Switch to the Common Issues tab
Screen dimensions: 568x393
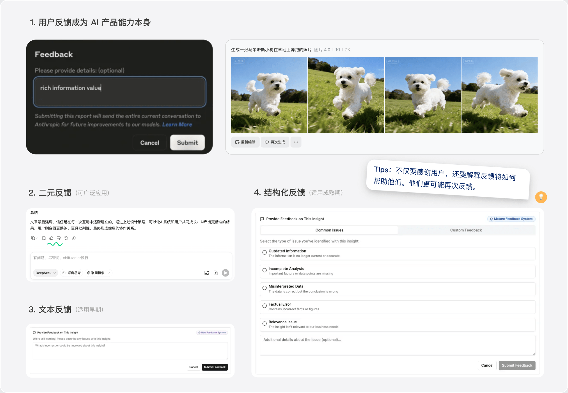[329, 230]
